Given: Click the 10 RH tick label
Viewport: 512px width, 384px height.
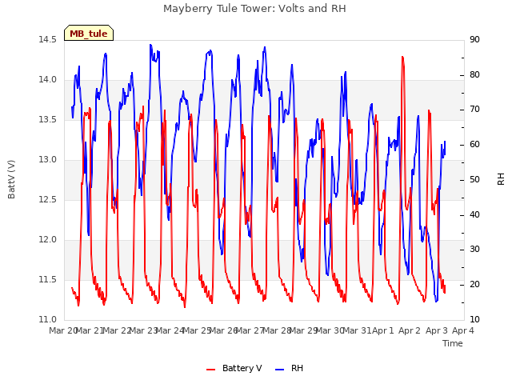Looking at the screenshot, I should 474,320.
